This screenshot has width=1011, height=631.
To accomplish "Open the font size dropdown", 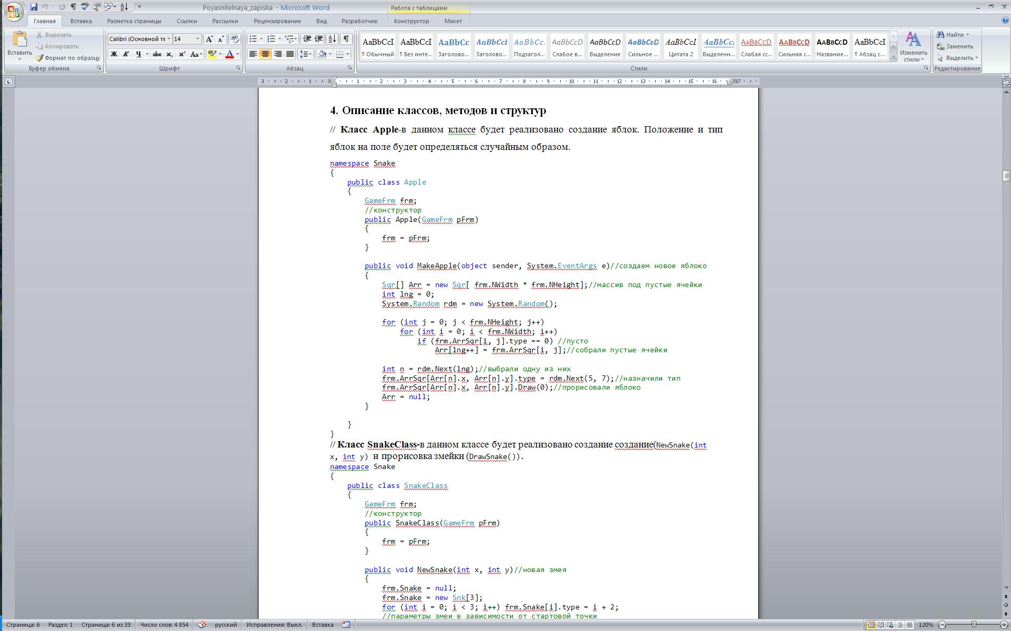I will (198, 39).
